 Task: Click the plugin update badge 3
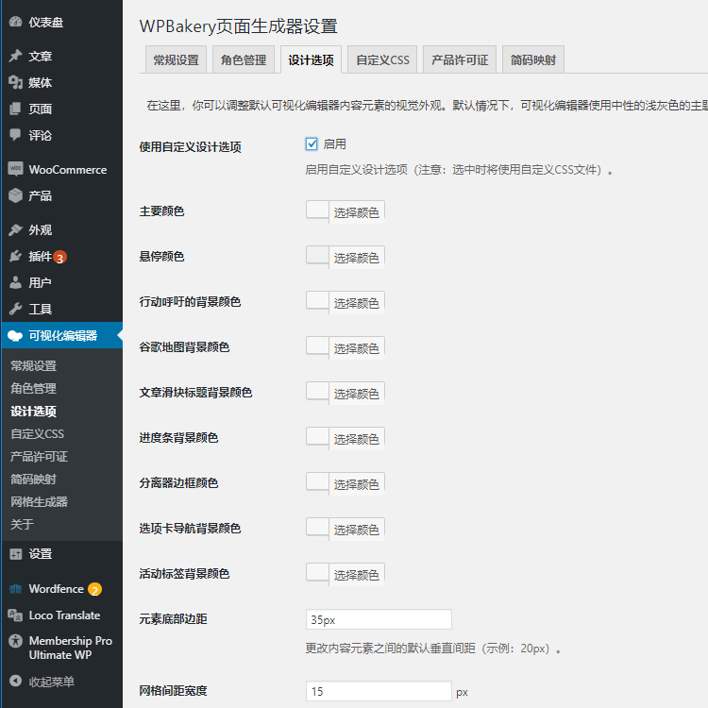[60, 258]
